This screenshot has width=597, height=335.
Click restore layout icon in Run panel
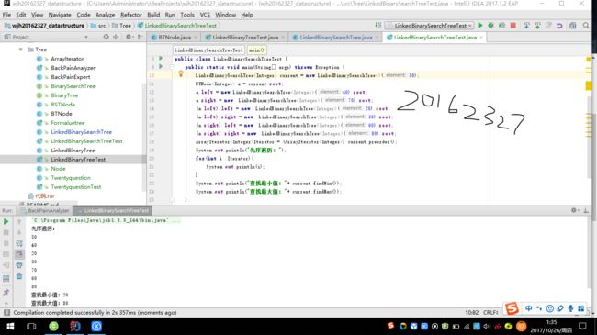[6, 279]
